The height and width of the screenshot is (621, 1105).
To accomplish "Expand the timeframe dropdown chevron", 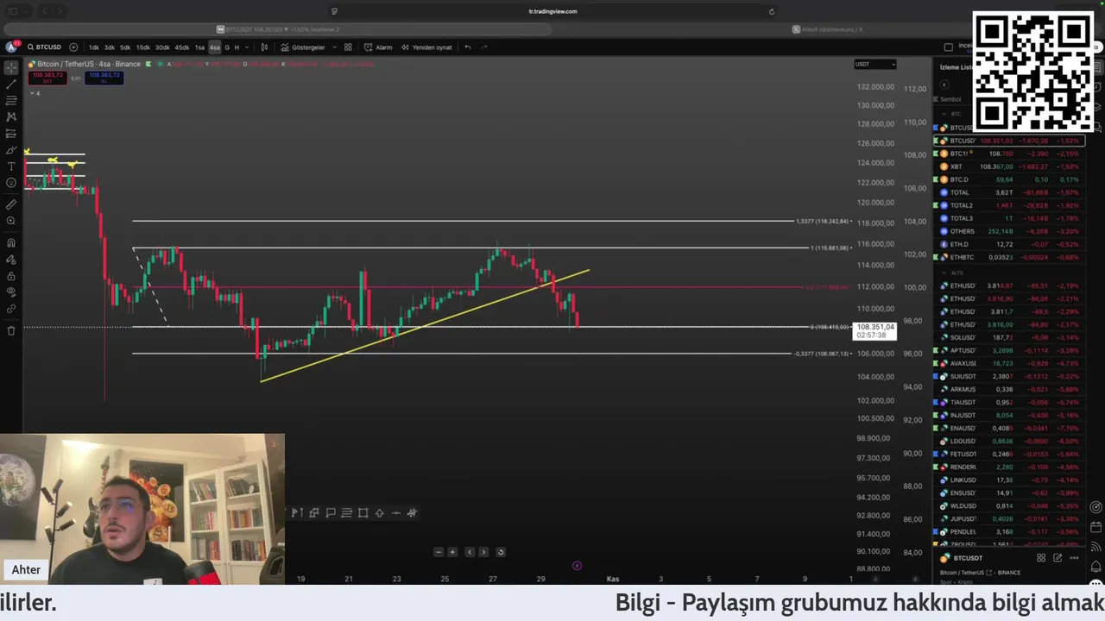I will (247, 47).
